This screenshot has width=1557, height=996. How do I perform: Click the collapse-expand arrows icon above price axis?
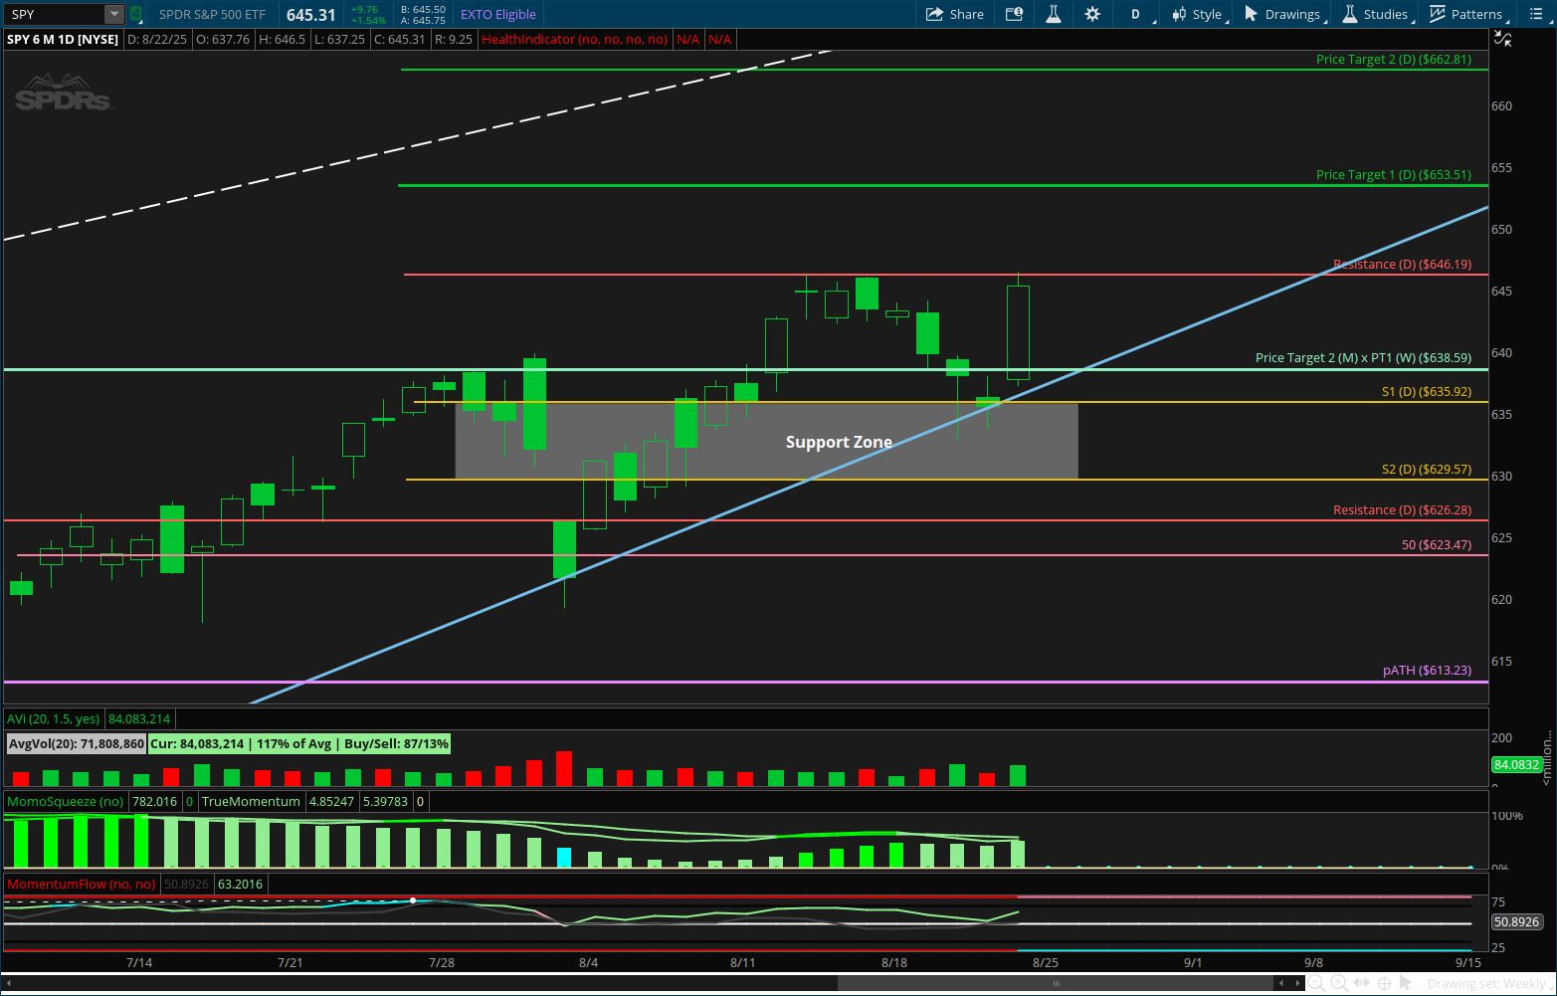click(x=1503, y=39)
